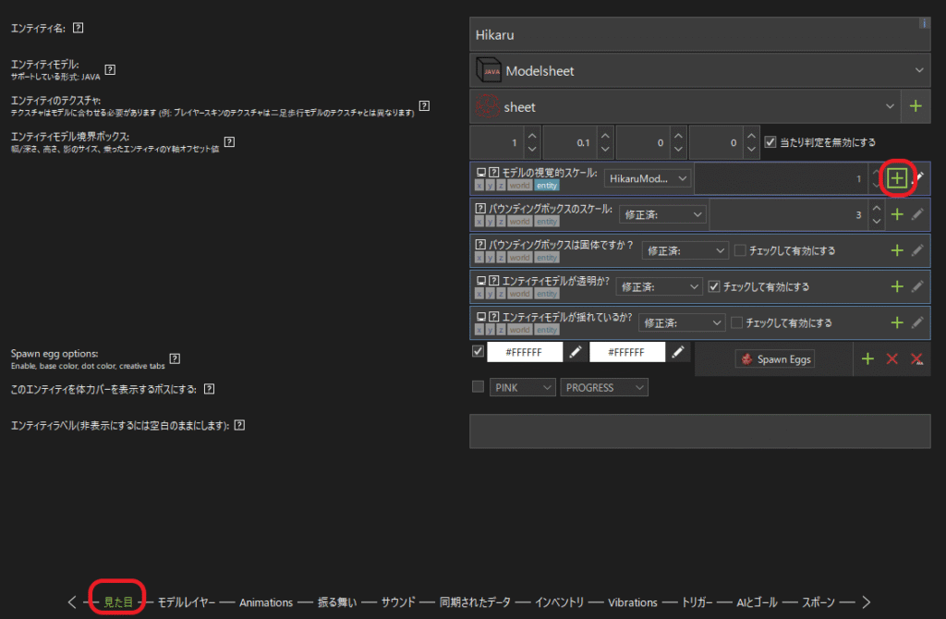Open the Modelsheet entity model dropdown
This screenshot has height=619, width=946.
click(699, 69)
